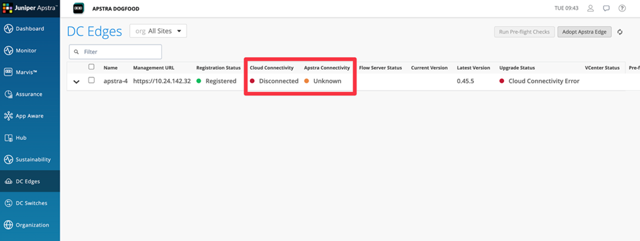Screen dimensions: 640x241
Task: Click the APSTRA DOGFOOD organization name
Action: [x=116, y=9]
